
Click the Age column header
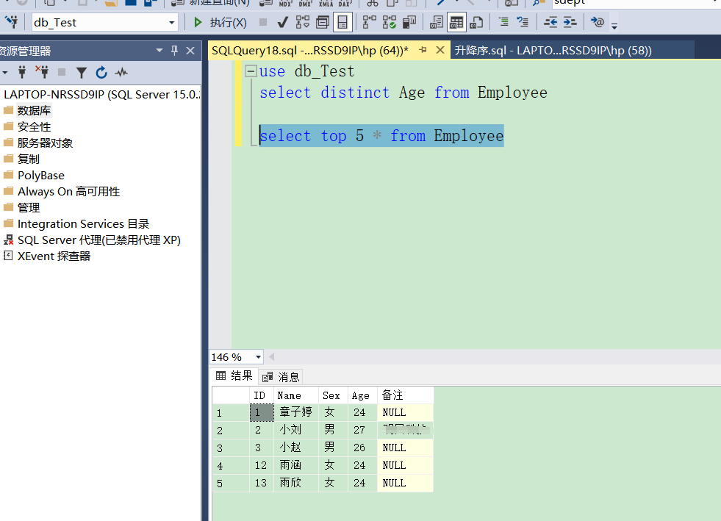(362, 395)
